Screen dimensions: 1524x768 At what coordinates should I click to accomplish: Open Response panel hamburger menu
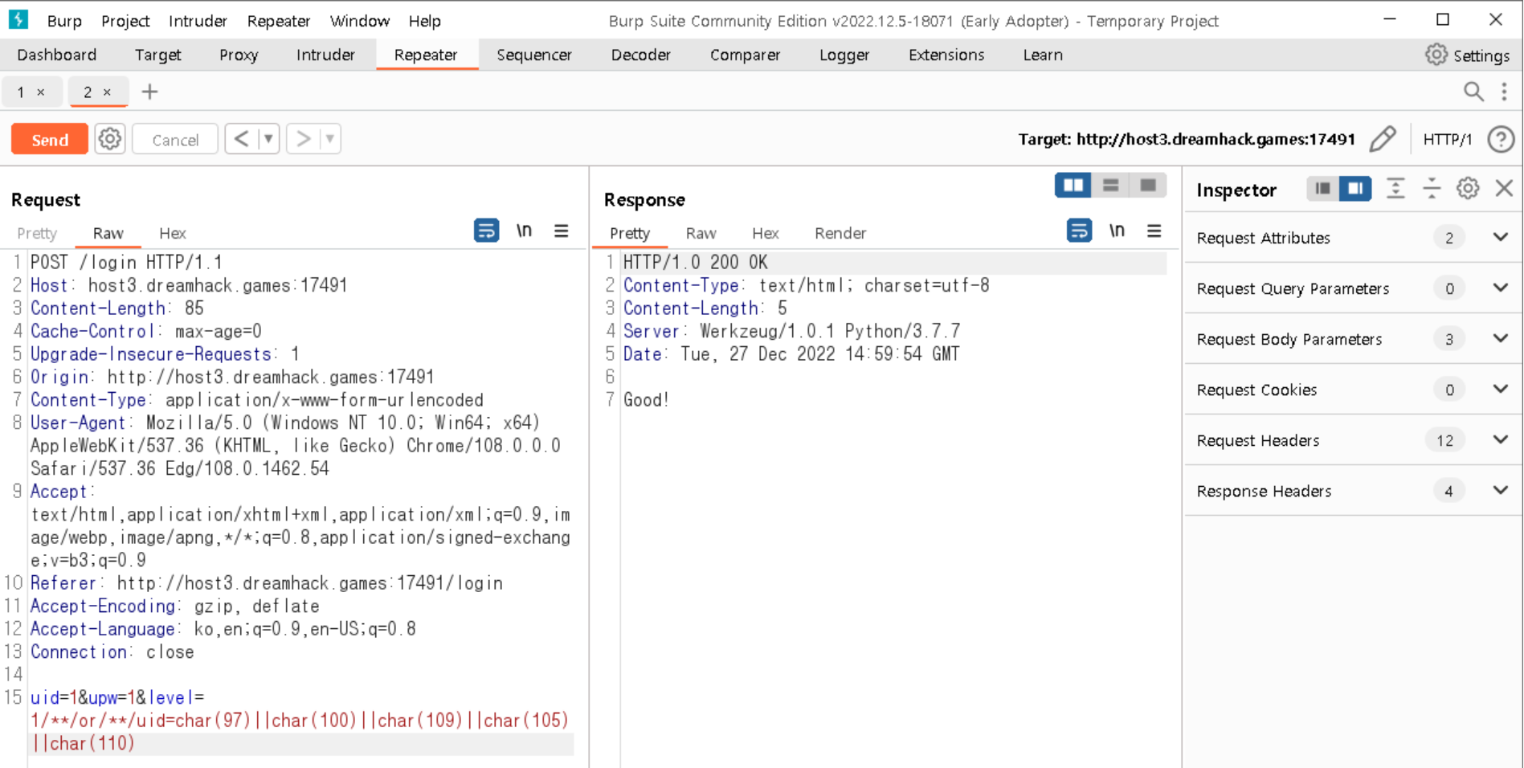click(x=1154, y=231)
